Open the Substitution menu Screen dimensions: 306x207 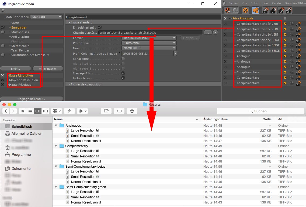[259, 3]
